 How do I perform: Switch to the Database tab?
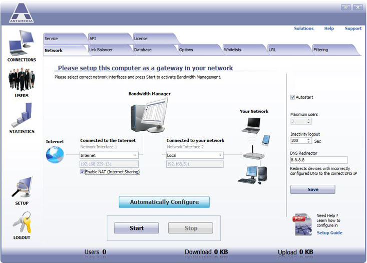pyautogui.click(x=154, y=50)
